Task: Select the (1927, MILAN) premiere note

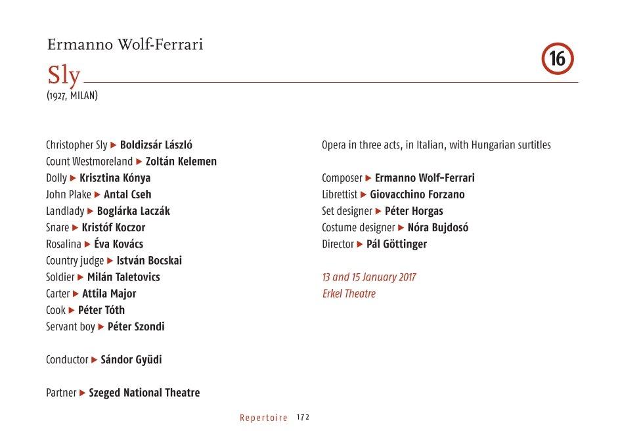Action: [72, 95]
